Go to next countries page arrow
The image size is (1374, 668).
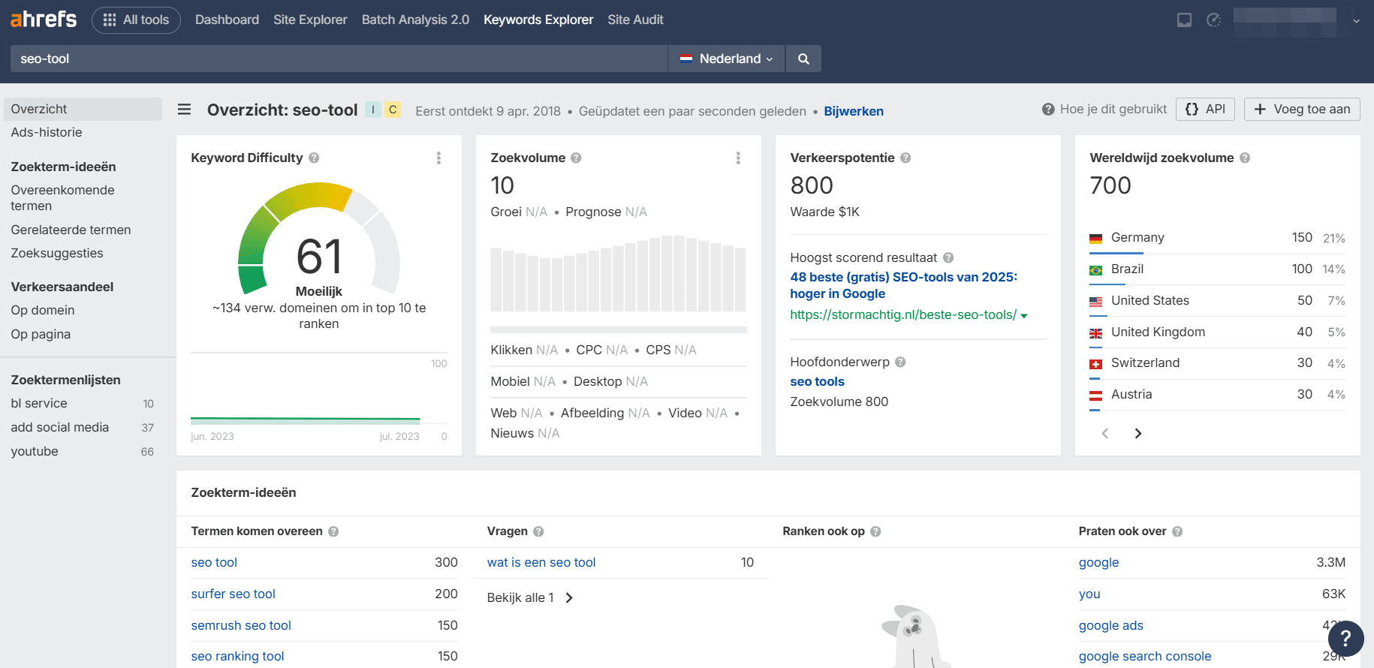pyautogui.click(x=1138, y=433)
